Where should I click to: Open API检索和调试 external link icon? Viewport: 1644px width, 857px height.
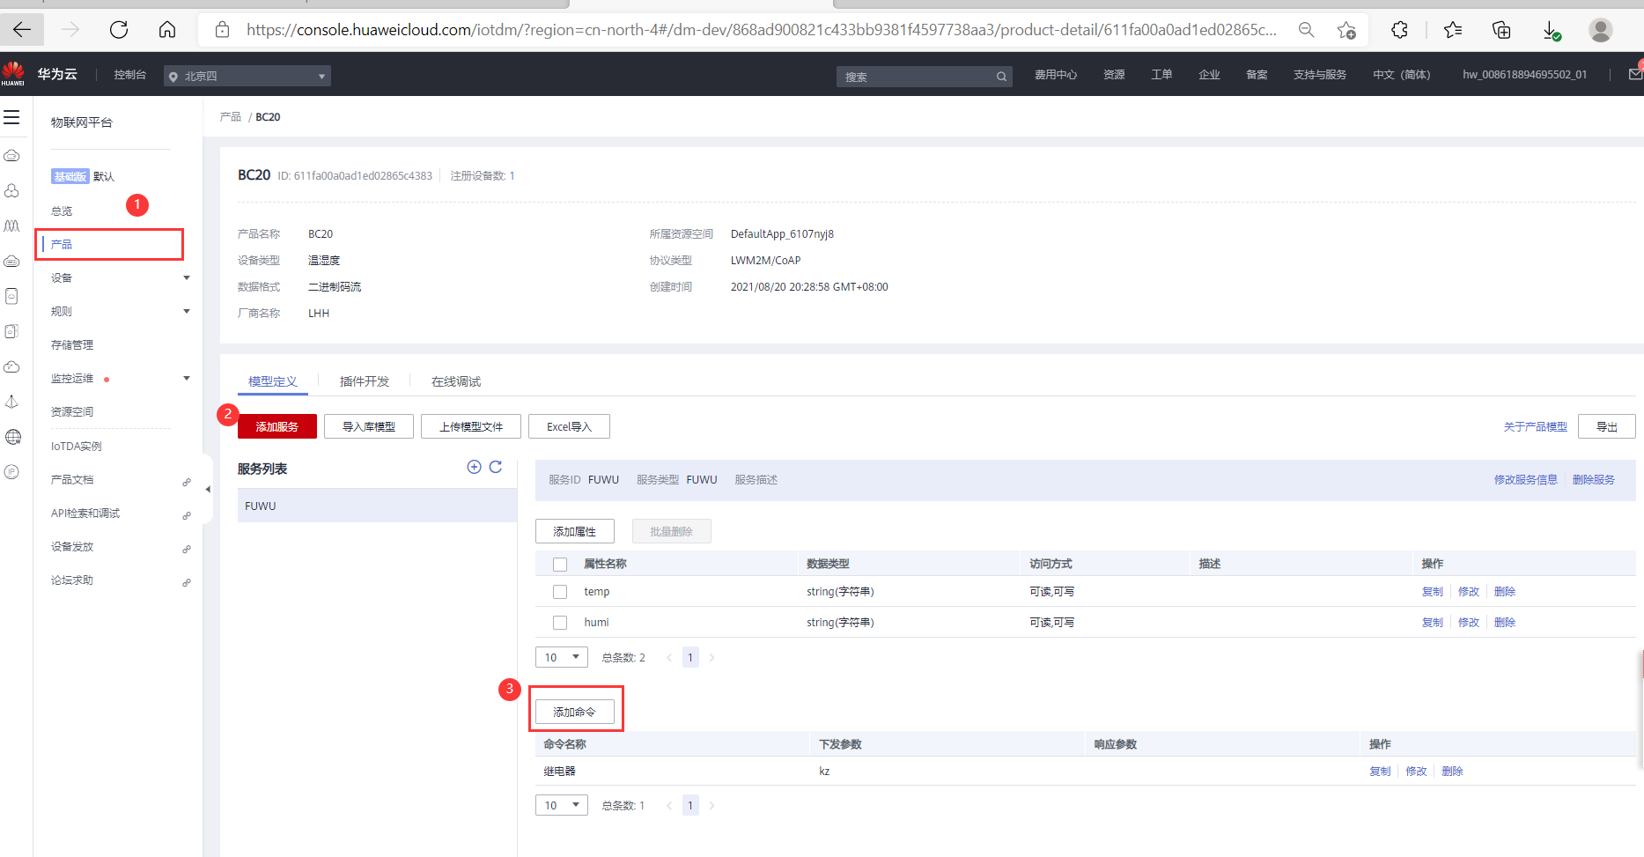click(187, 515)
